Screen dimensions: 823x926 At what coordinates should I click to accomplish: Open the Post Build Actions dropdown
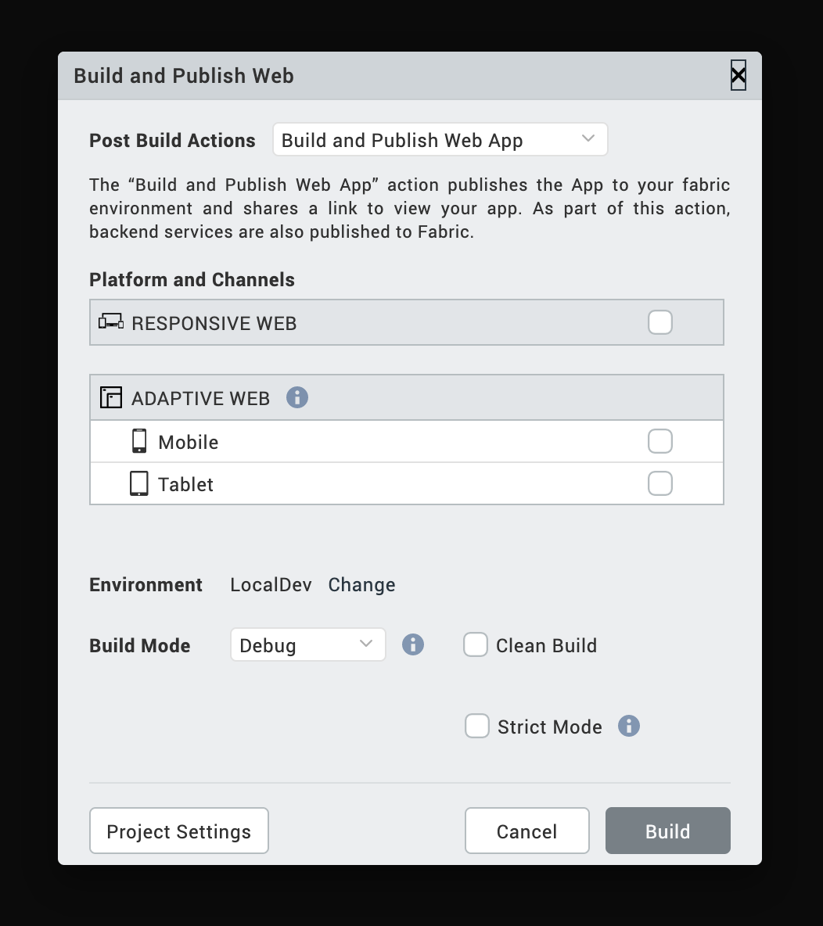coord(440,140)
